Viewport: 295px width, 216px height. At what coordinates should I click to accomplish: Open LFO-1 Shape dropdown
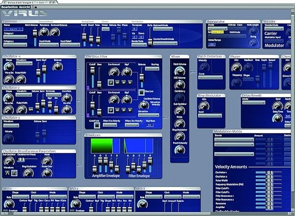[x=21, y=197]
